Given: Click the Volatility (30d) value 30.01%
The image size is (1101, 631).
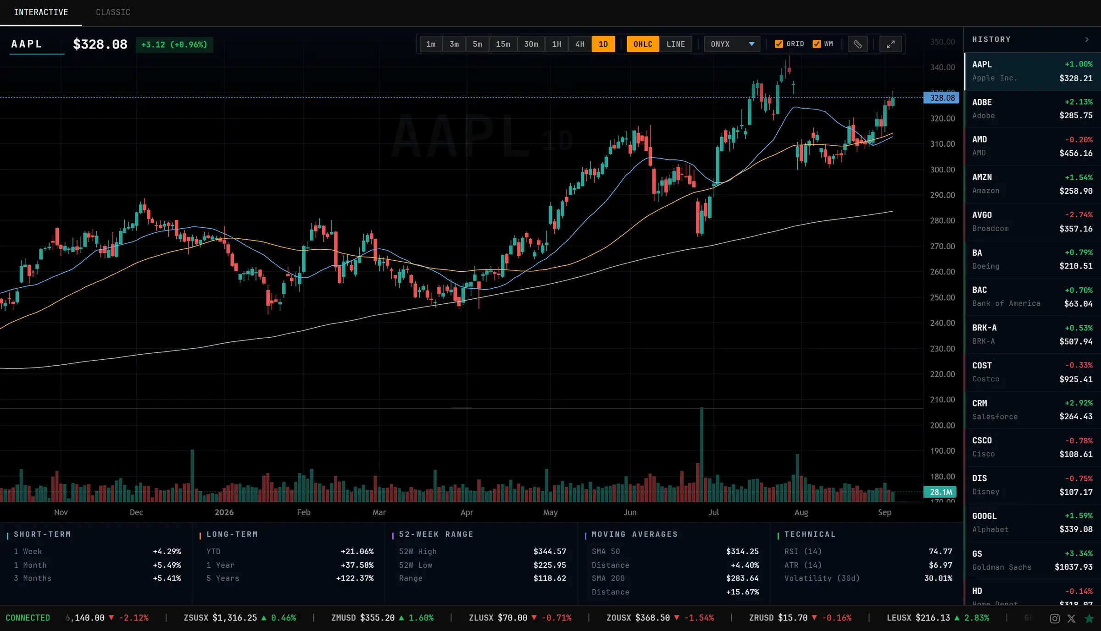Looking at the screenshot, I should point(938,578).
